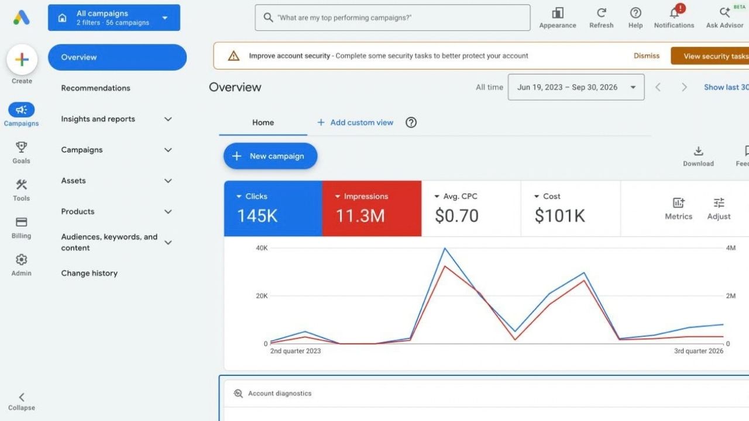View Notifications bell
This screenshot has width=749, height=421.
tap(674, 13)
